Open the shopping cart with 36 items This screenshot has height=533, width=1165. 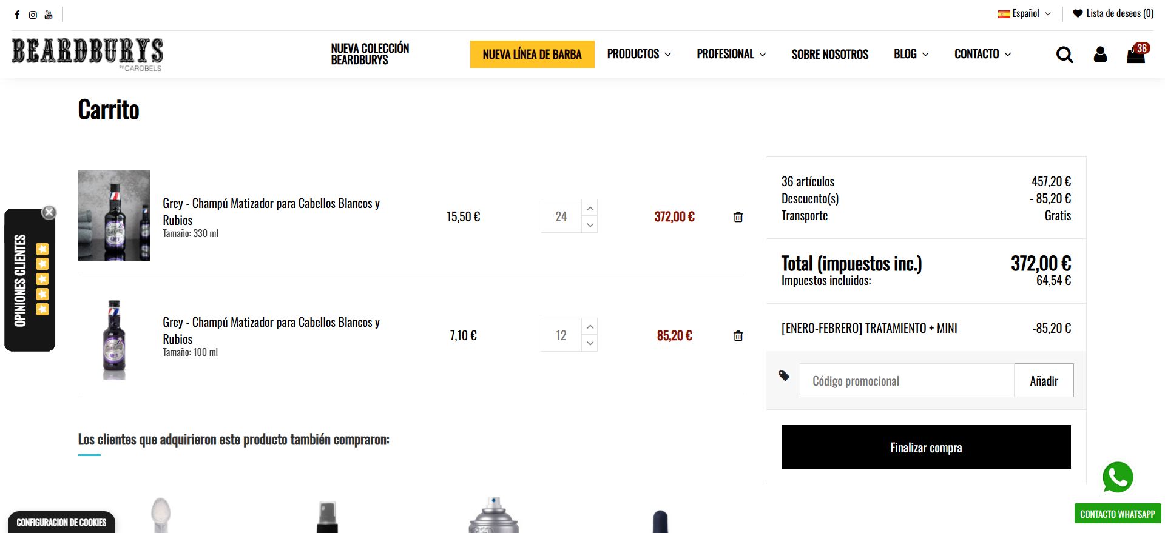point(1136,55)
